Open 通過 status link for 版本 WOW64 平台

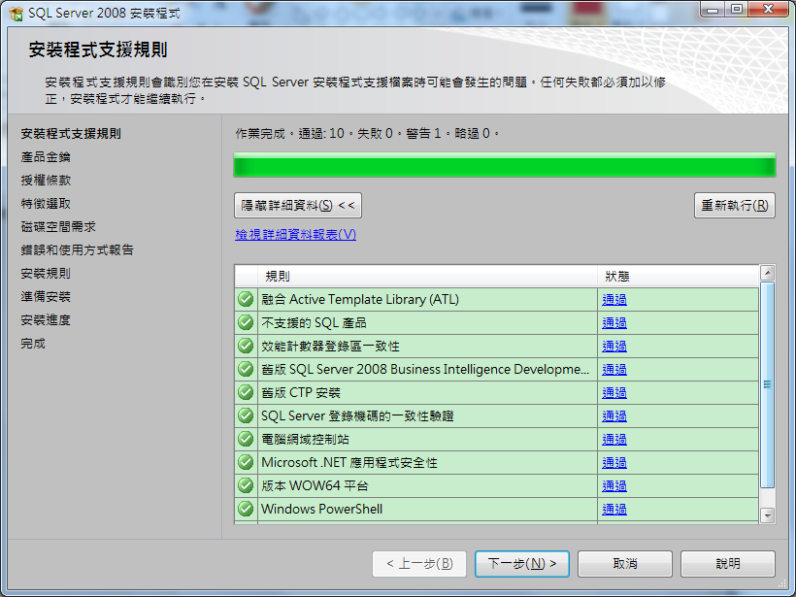pyautogui.click(x=614, y=485)
